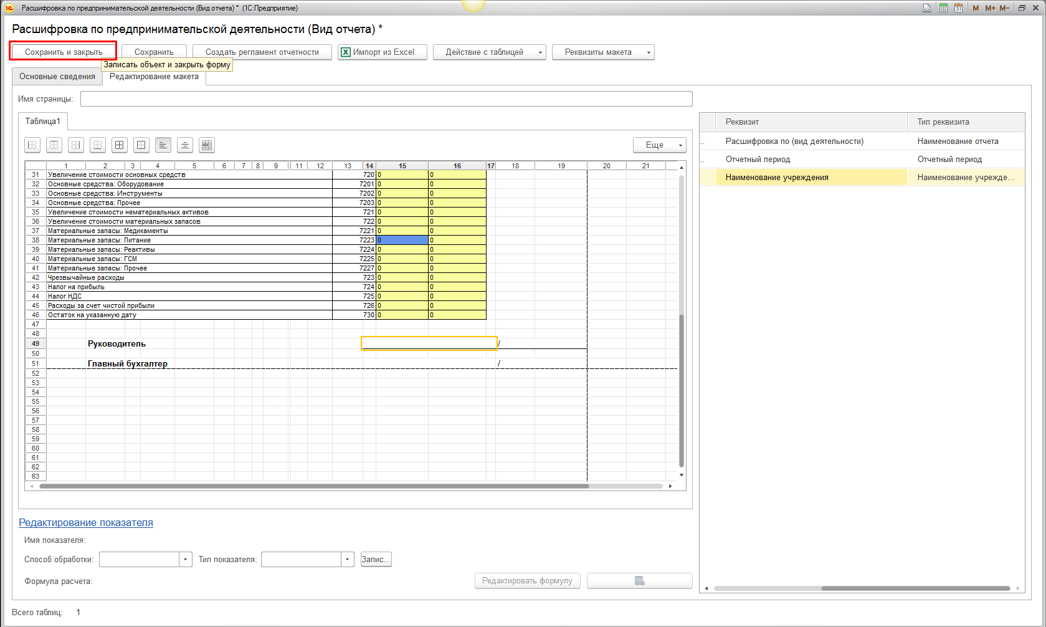Click 'Импорт из Excel' button
The height and width of the screenshot is (627, 1046).
pos(383,52)
